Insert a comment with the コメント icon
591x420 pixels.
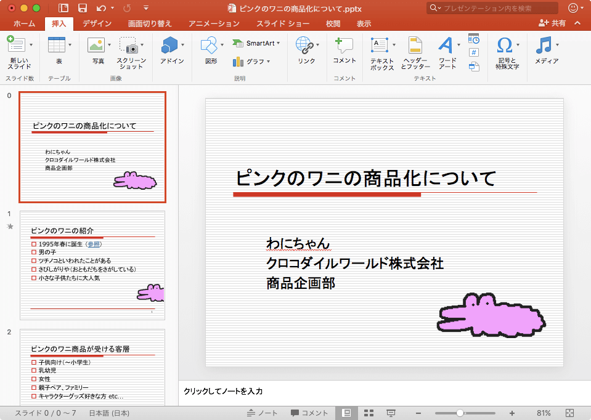coord(344,46)
